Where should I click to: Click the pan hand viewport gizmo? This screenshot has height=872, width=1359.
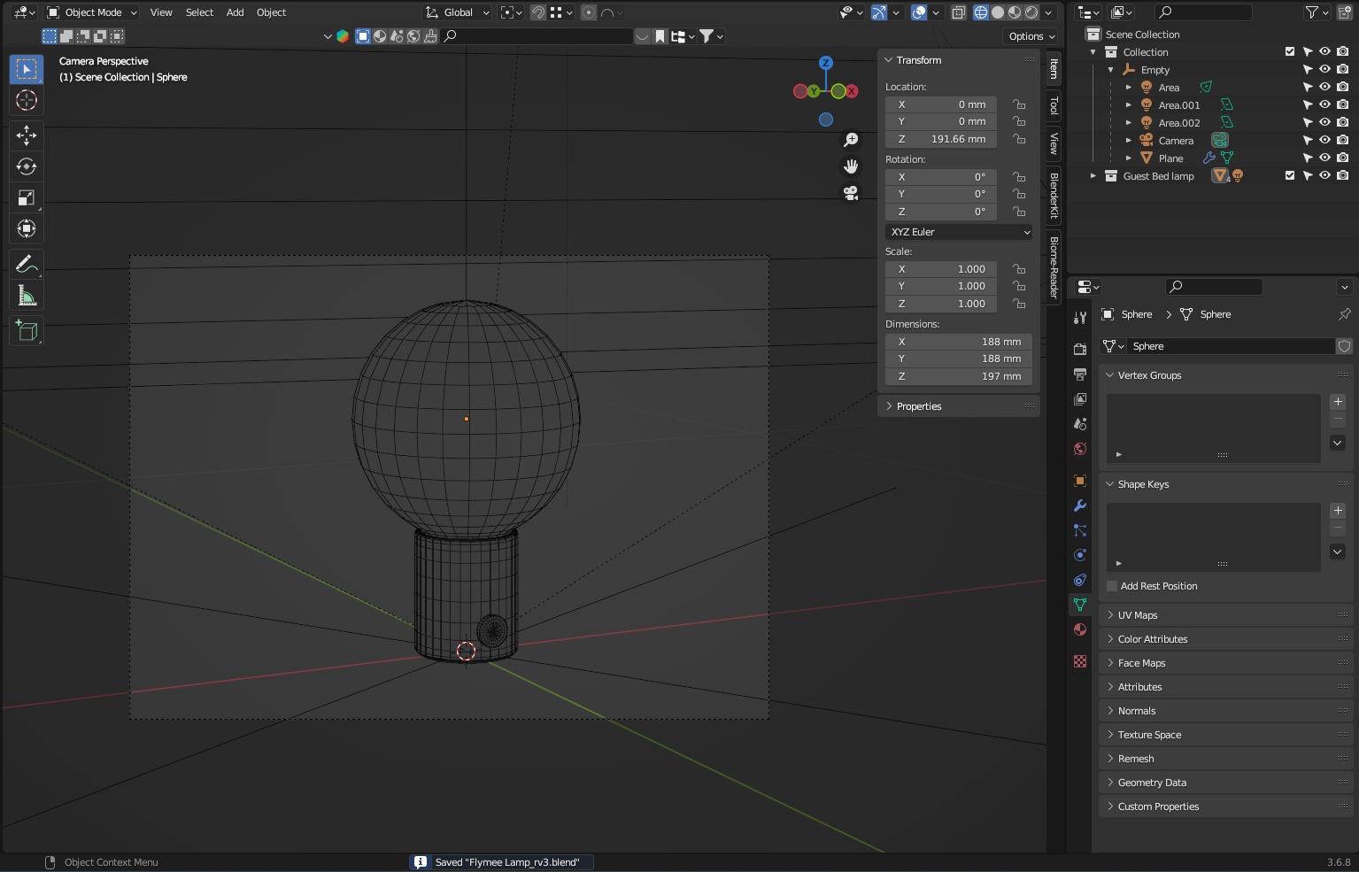coord(851,166)
